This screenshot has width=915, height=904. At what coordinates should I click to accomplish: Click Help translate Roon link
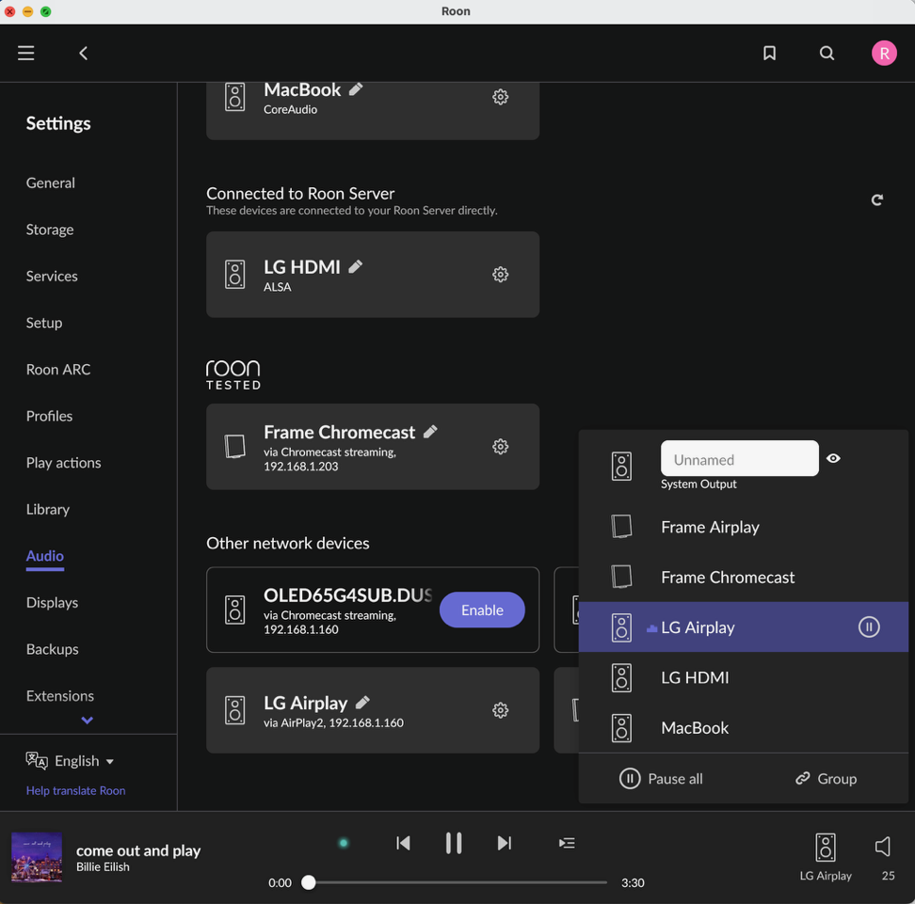click(75, 790)
